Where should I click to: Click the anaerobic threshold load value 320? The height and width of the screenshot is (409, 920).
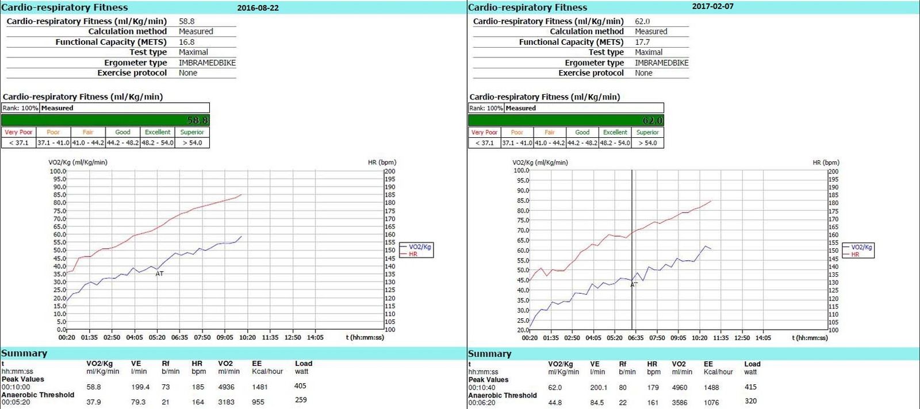(750, 401)
